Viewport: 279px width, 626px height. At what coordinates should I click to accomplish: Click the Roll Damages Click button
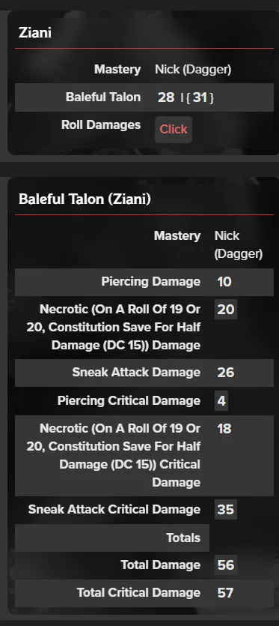coord(174,130)
